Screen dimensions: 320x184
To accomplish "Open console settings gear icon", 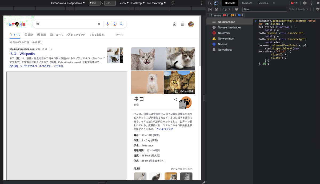I will click(317, 9).
